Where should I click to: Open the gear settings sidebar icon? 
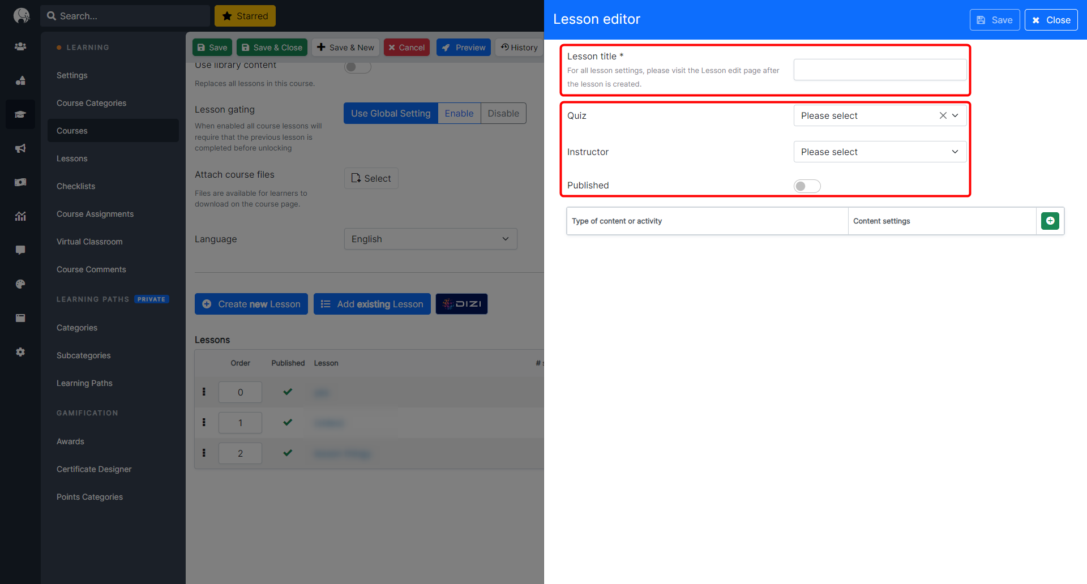point(20,352)
